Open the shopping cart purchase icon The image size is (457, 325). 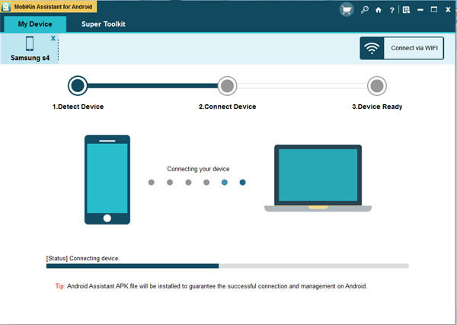[347, 10]
